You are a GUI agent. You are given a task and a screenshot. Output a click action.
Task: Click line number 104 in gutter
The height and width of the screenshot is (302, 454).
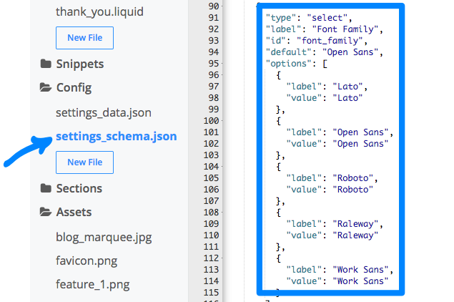click(x=211, y=166)
